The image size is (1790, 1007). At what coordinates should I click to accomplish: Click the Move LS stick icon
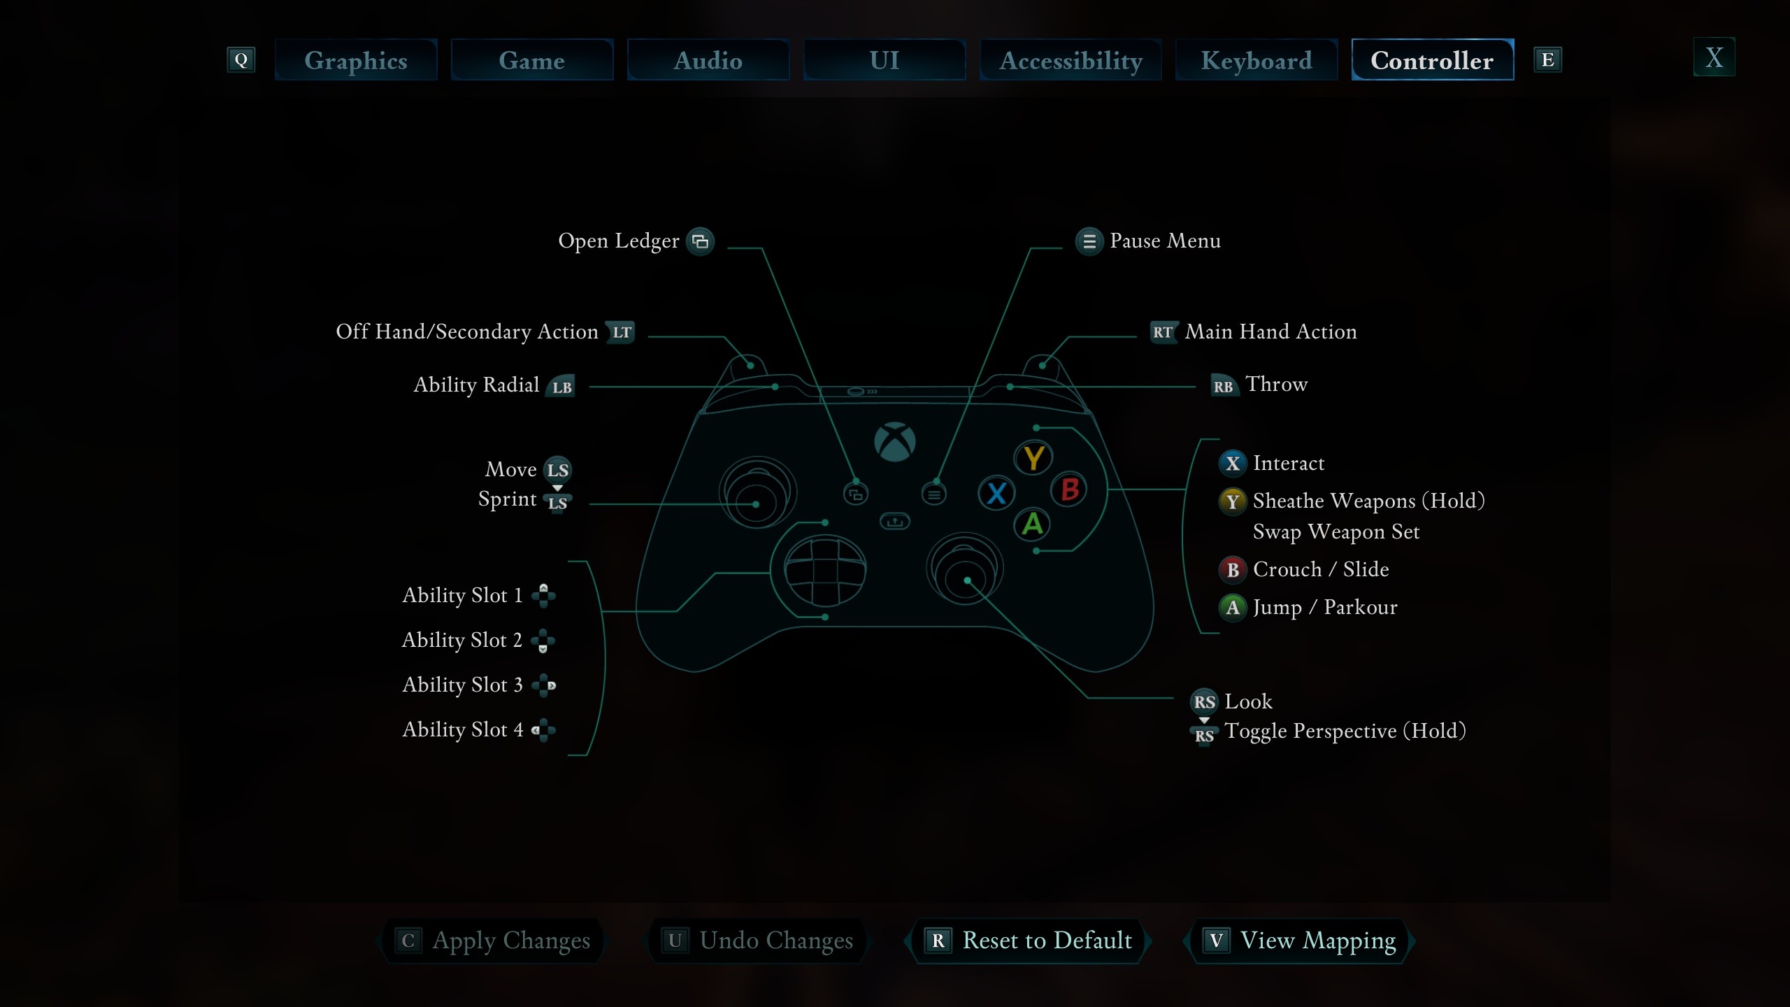pos(557,469)
